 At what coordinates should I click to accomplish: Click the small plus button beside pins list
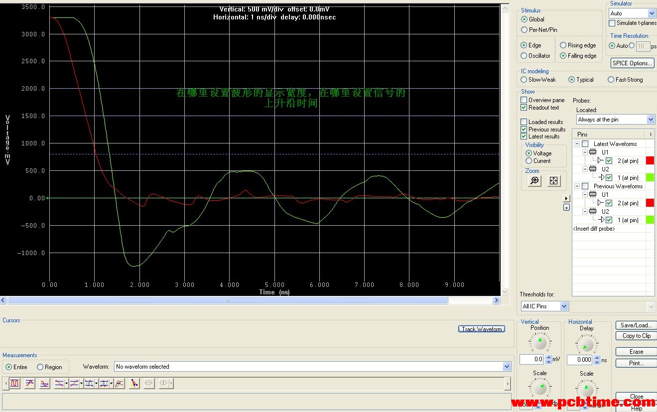(566, 207)
